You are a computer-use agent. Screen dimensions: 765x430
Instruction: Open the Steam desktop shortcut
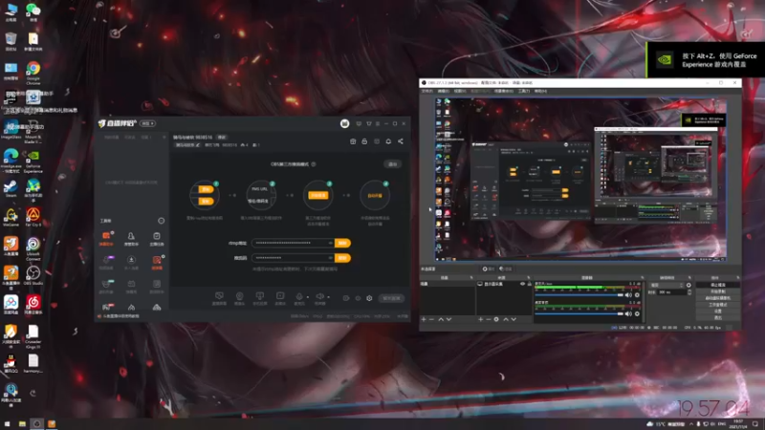tap(11, 188)
